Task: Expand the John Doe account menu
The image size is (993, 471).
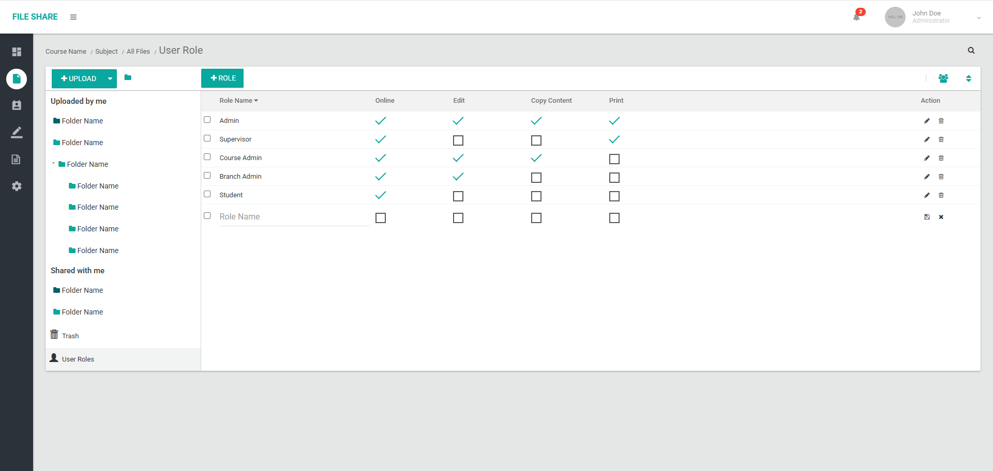Action: (x=979, y=18)
